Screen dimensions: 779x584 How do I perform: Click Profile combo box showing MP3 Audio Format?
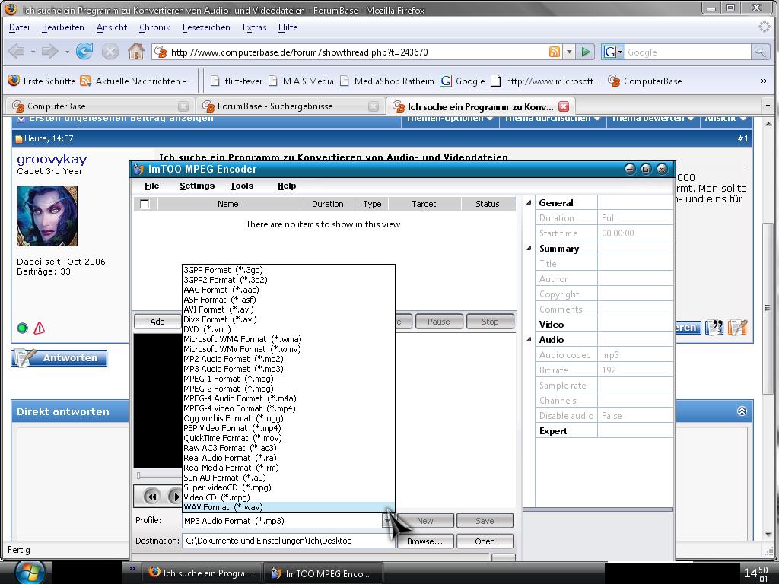pos(288,521)
